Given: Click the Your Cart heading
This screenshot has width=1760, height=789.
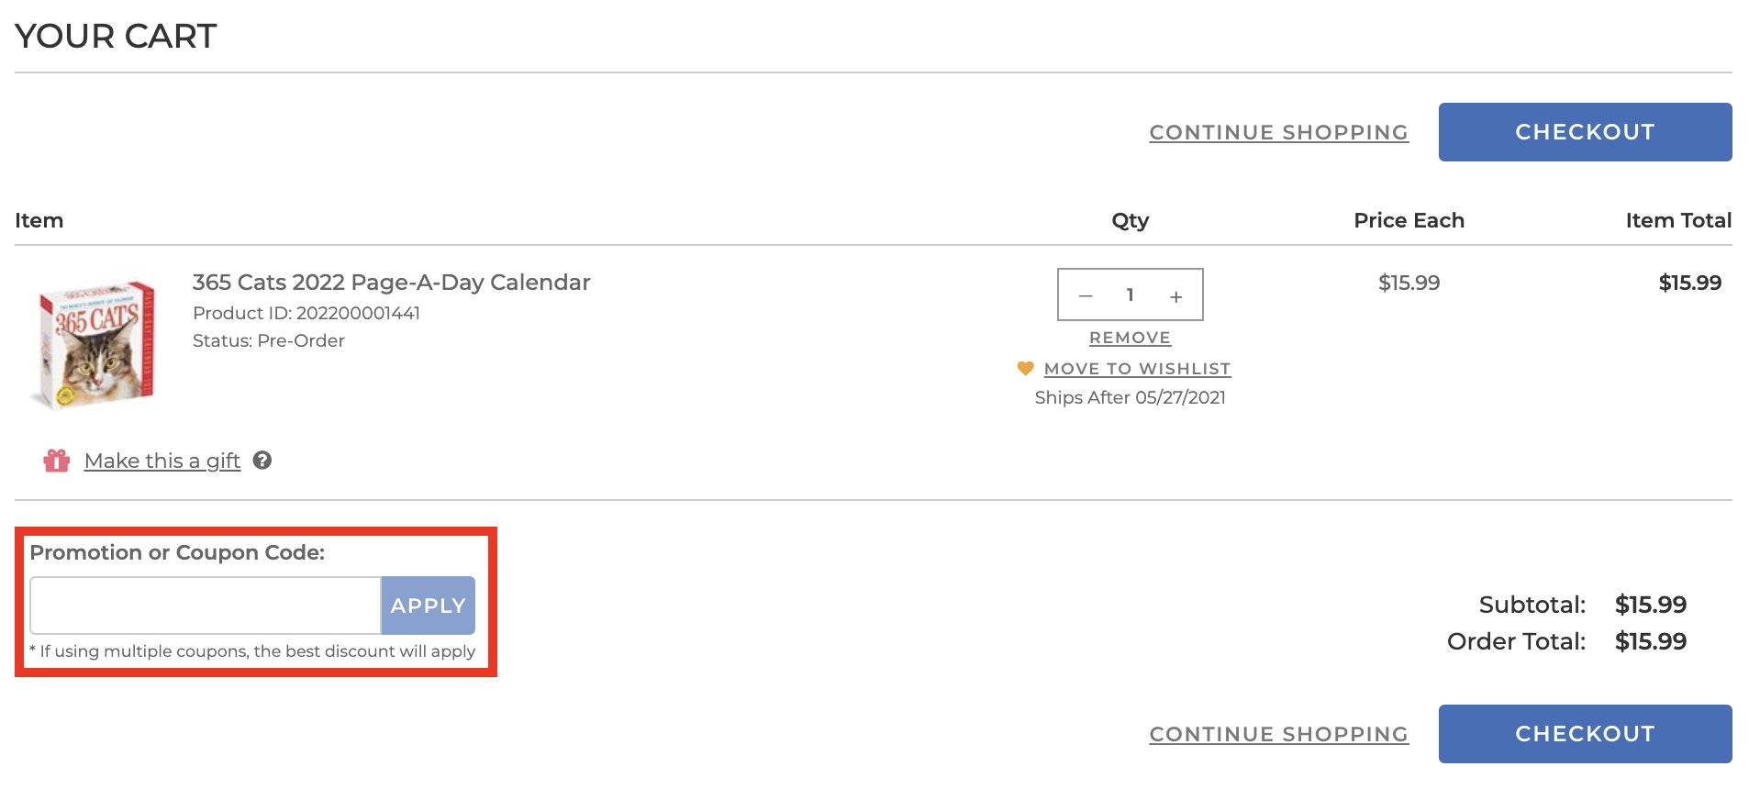Looking at the screenshot, I should tap(116, 37).
